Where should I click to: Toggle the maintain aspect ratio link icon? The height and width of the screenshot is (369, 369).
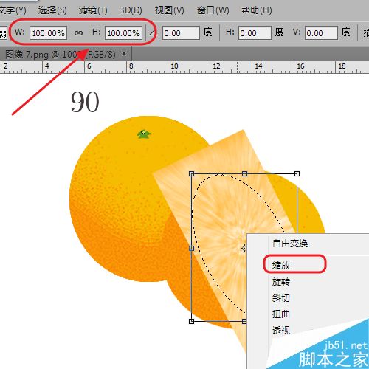(78, 32)
